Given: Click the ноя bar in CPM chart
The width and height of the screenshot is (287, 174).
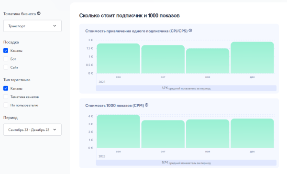Looking at the screenshot, I should [208, 133].
